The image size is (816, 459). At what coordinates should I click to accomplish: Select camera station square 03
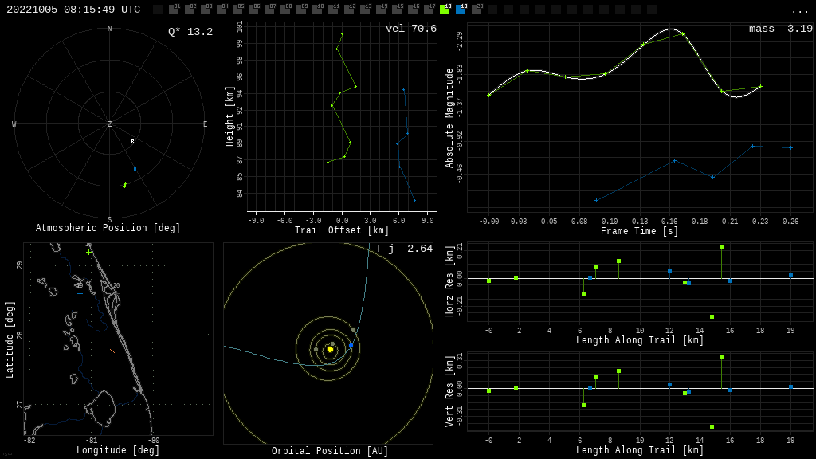tap(206, 10)
